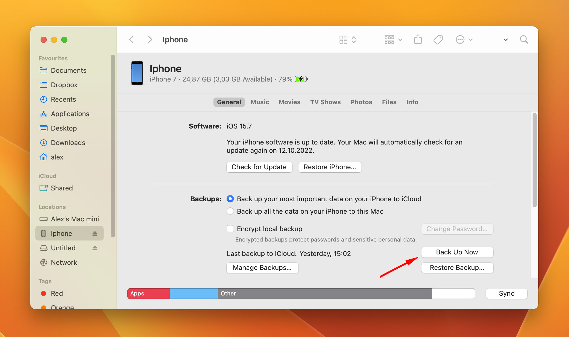The image size is (569, 337).
Task: Open the Documents folder in sidebar
Action: (x=70, y=70)
